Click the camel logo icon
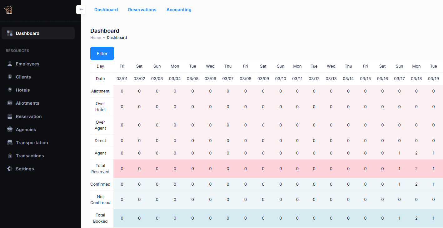The image size is (443, 228). 8,10
